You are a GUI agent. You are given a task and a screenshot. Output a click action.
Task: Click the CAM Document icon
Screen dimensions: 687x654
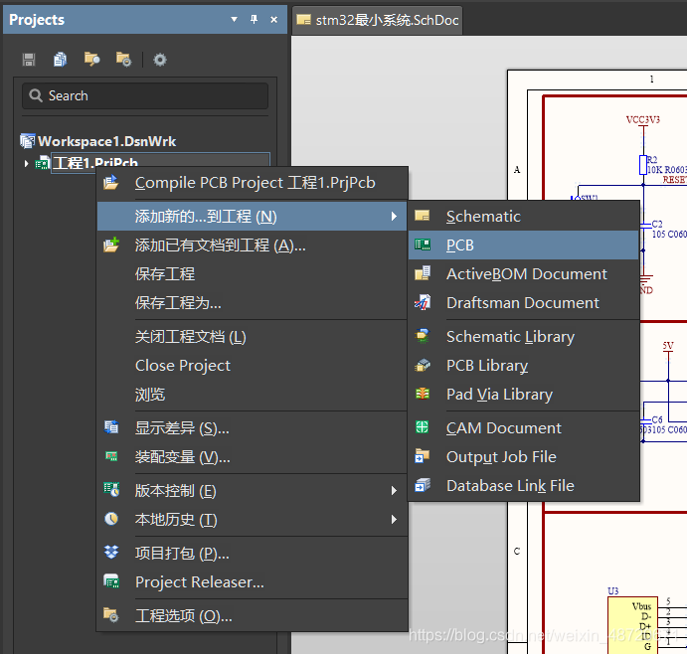point(423,426)
